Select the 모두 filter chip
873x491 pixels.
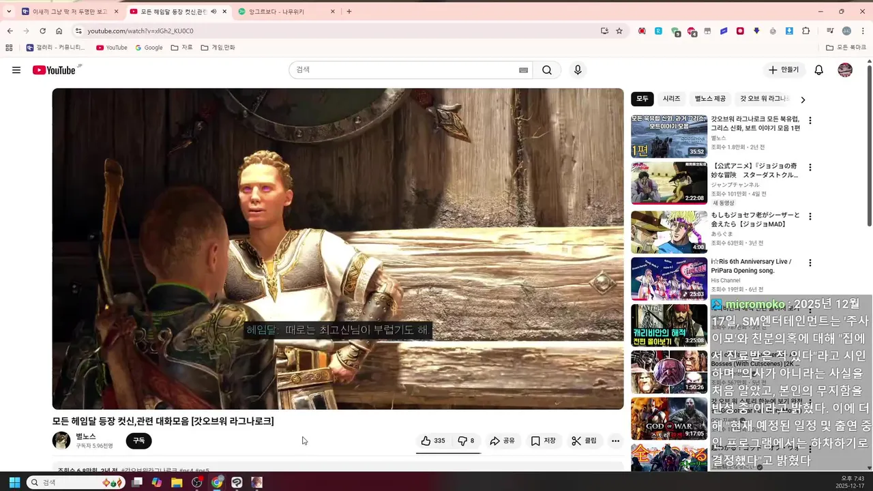point(642,99)
